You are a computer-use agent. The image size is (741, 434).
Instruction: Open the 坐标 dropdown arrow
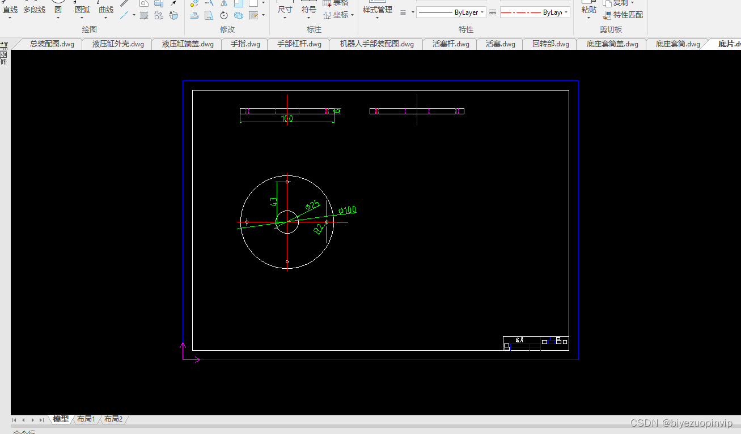click(x=352, y=15)
